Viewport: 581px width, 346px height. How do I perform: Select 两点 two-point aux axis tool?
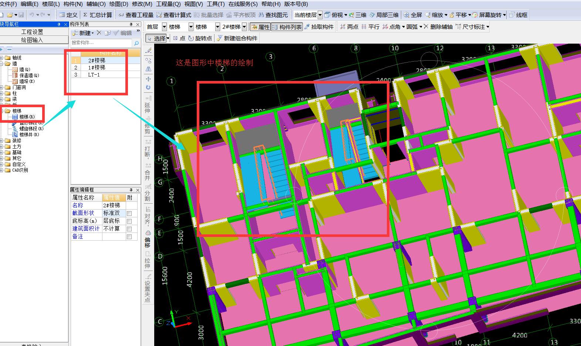point(349,27)
